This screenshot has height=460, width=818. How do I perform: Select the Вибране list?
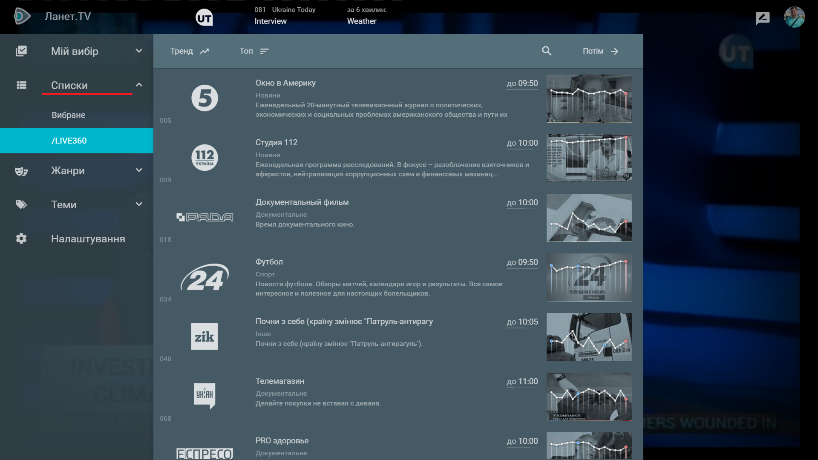coord(69,115)
